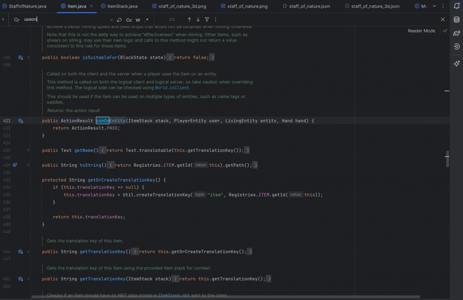
Task: Toggle Match Case (Cc) in search
Action: coord(129,20)
